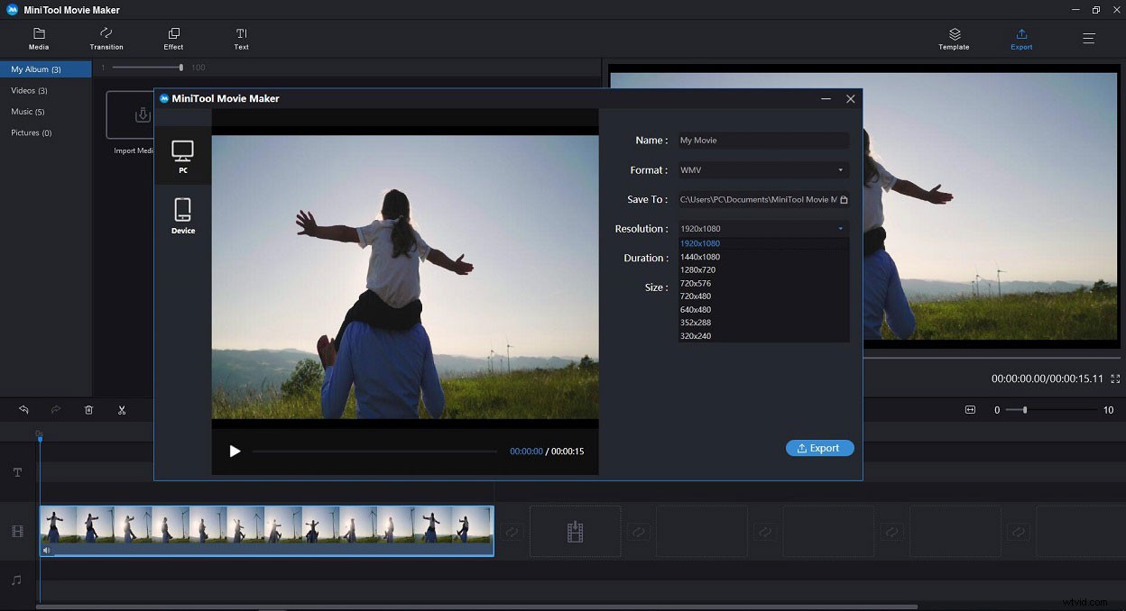Click the blue Export button in the dialog
Screen dimensions: 1126x611
pyautogui.click(x=819, y=448)
